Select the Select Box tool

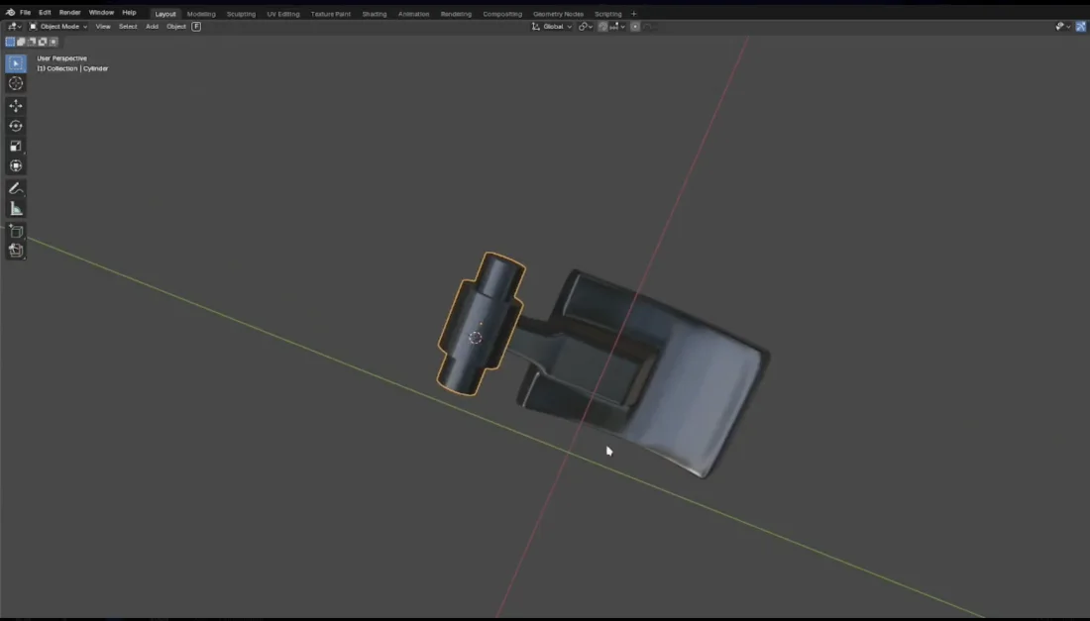[15, 63]
